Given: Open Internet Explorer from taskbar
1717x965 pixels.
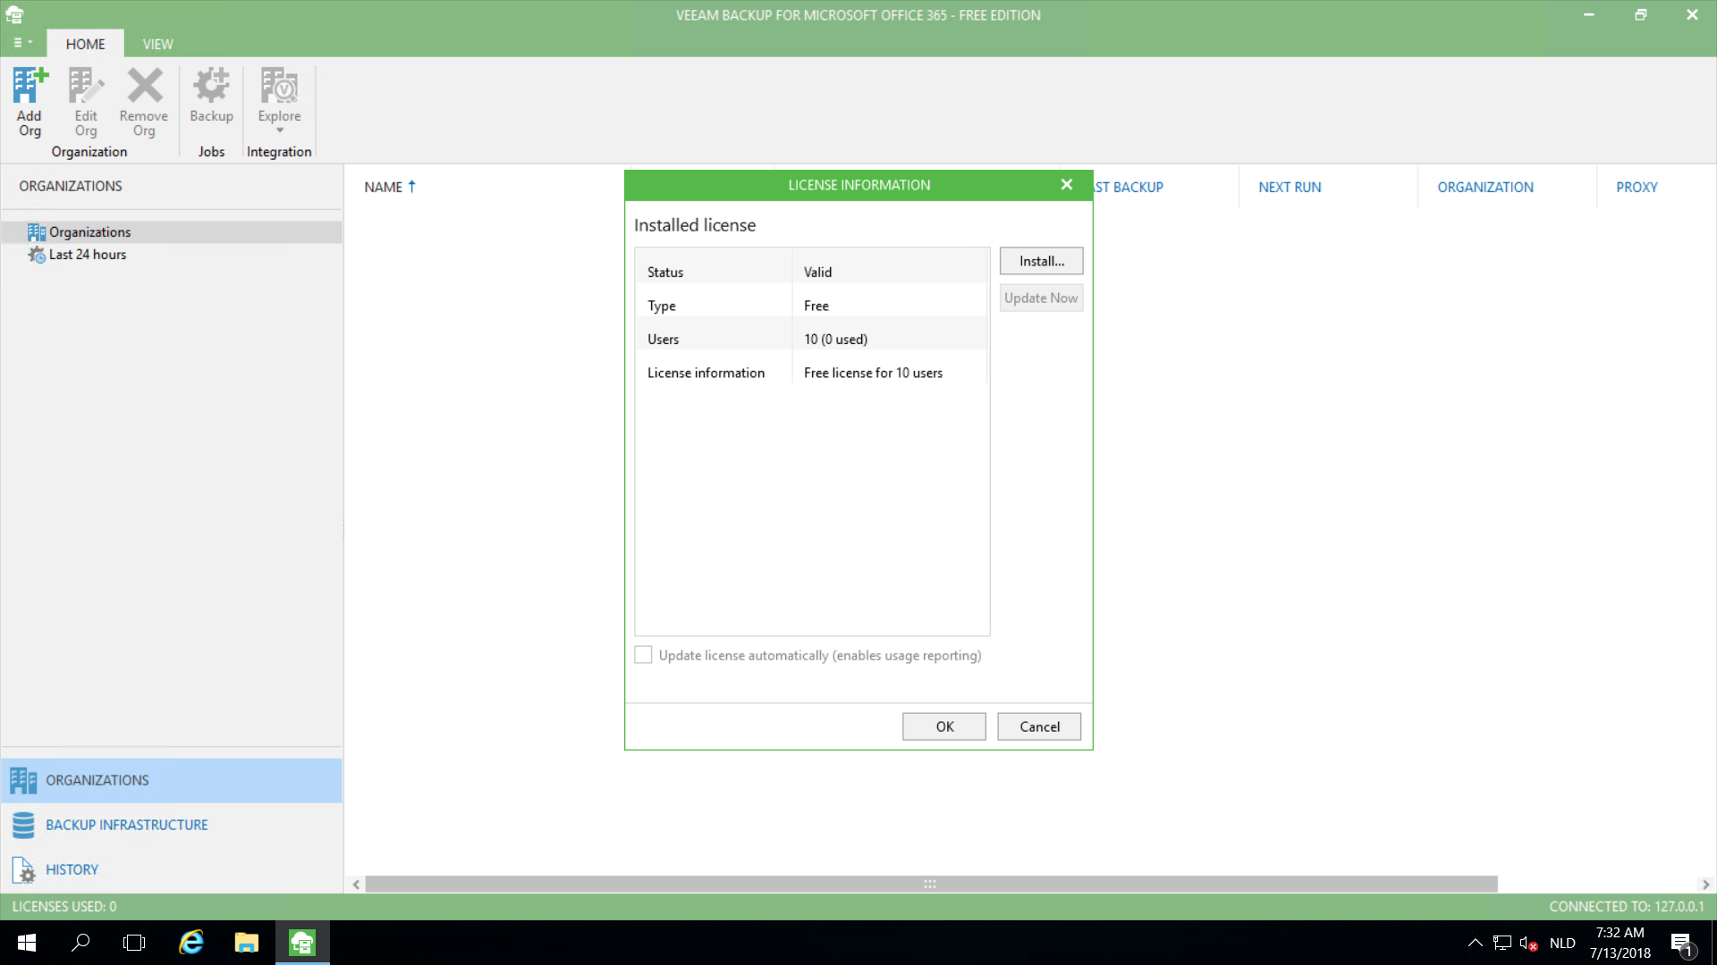Looking at the screenshot, I should 191,943.
